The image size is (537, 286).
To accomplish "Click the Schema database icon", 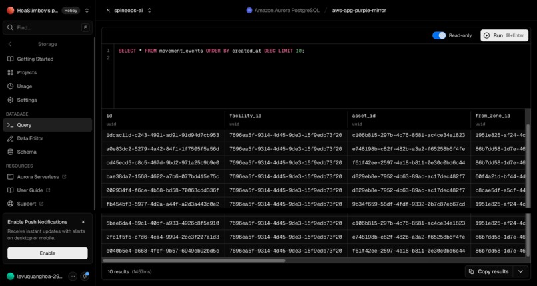I will tap(10, 152).
